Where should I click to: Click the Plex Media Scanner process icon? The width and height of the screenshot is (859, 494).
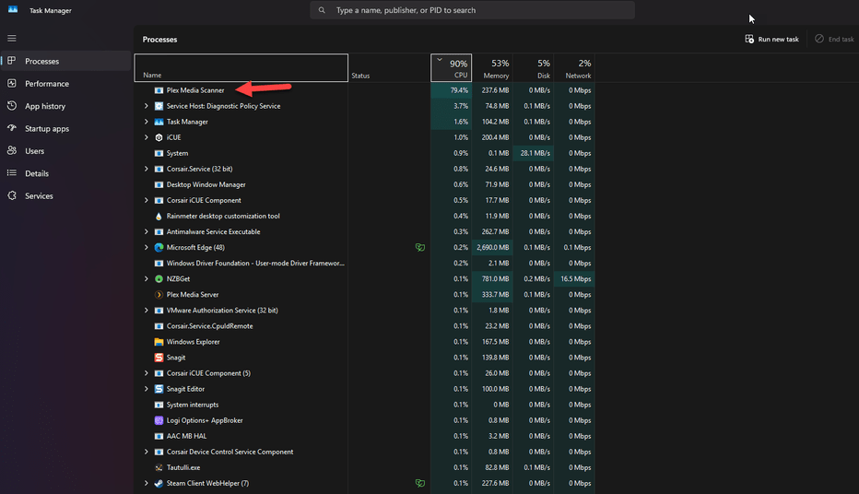click(x=159, y=90)
